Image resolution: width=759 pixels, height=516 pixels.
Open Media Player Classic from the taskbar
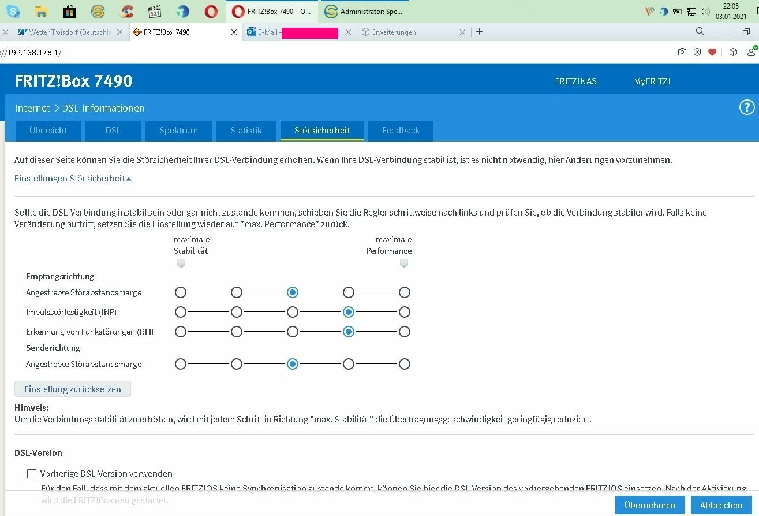pos(155,11)
